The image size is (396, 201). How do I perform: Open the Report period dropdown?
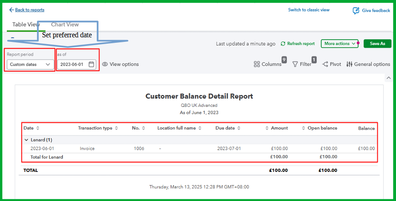click(30, 65)
